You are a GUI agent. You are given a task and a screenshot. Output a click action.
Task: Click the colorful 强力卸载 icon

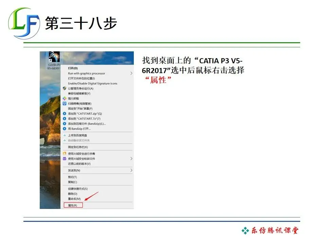tap(65, 98)
